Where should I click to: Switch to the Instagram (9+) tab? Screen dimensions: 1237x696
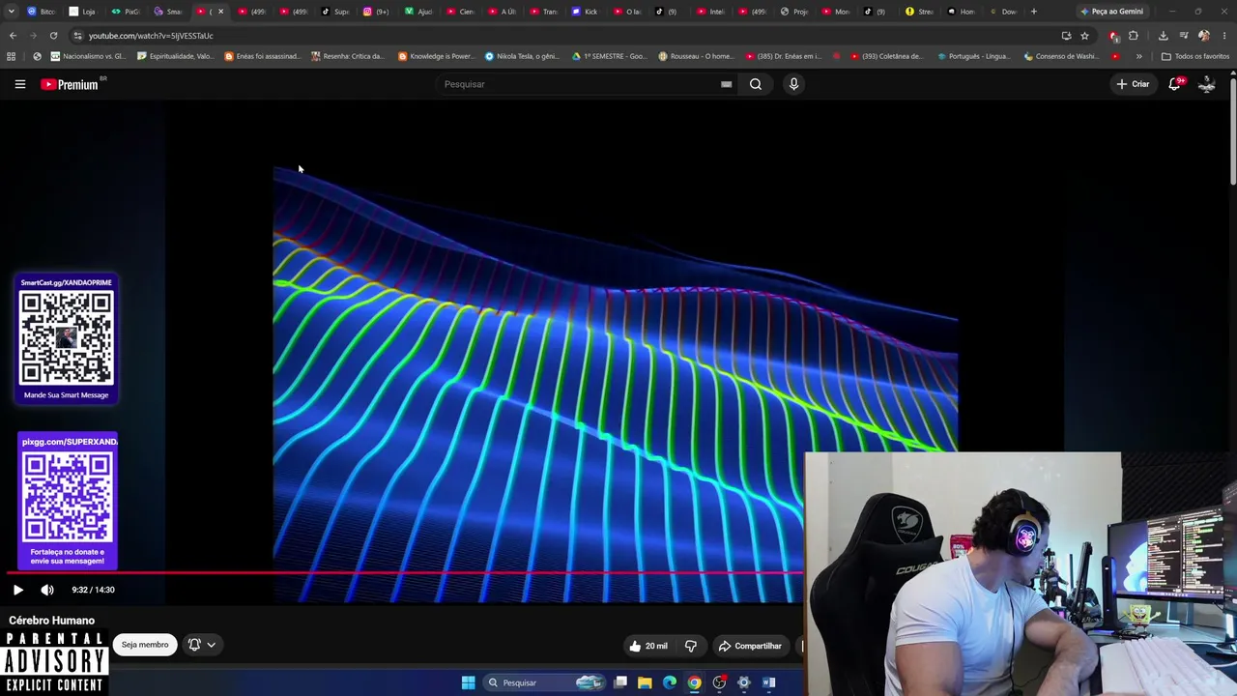(x=377, y=12)
